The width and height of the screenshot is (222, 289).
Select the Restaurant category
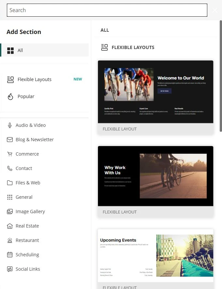click(x=45, y=240)
